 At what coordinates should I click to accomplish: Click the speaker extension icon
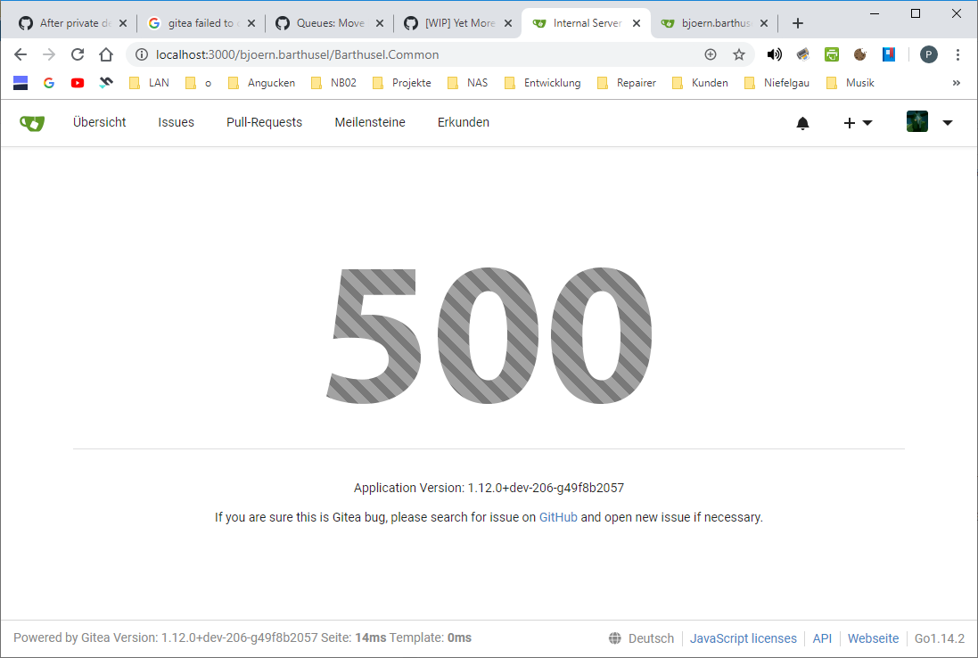coord(774,55)
